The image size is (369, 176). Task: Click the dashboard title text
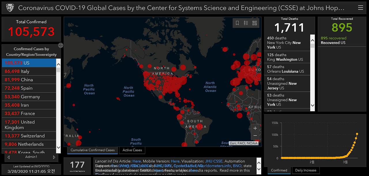[181, 8]
